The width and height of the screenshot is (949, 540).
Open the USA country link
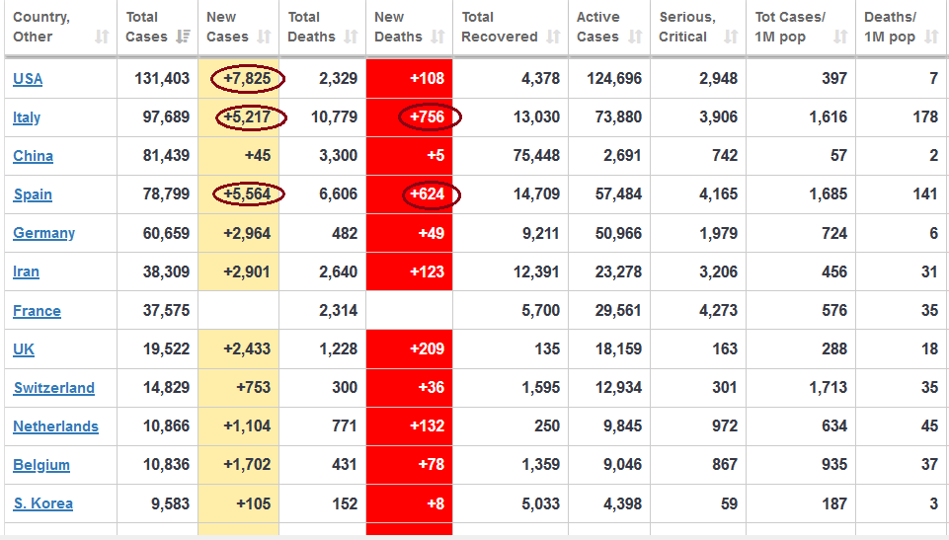click(28, 79)
